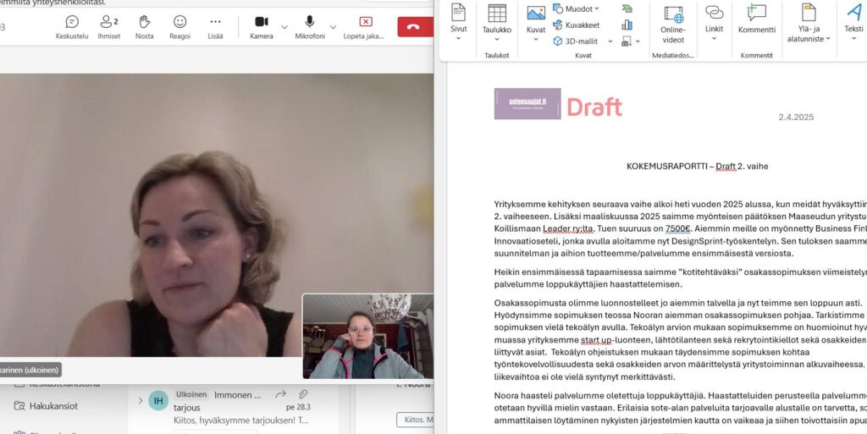Click the soteosaajat.fi logo in the document

click(x=527, y=104)
